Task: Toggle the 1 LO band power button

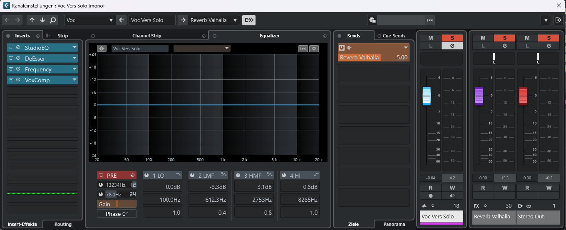Action: click(x=146, y=176)
